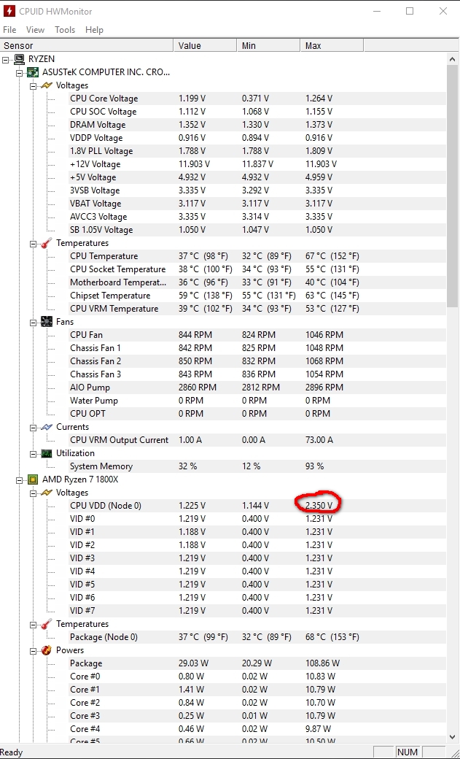Click the thermometer icon beside motherboard Temperatures
This screenshot has width=460, height=759.
pos(47,243)
